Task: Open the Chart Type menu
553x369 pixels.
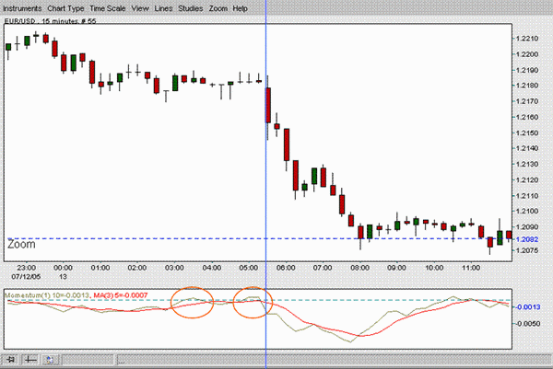Action: (65, 8)
